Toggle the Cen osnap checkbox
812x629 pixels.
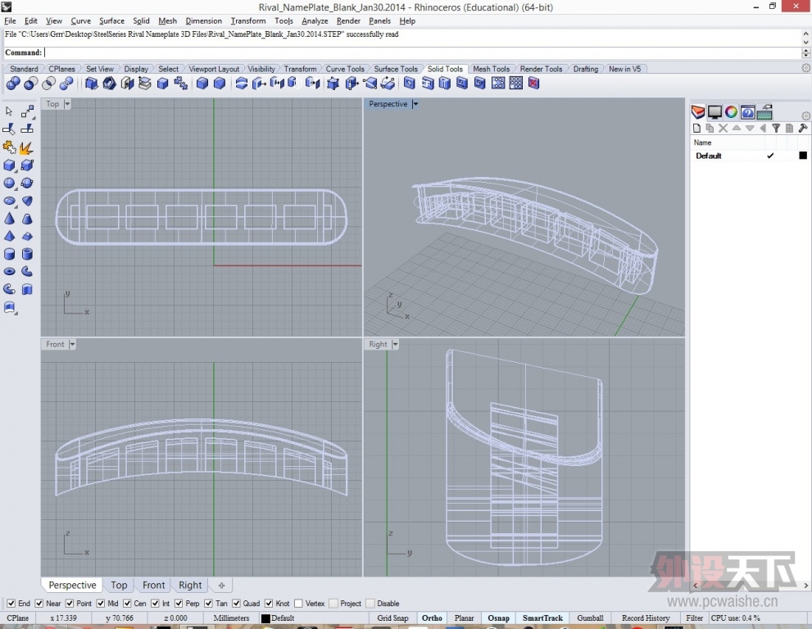click(x=127, y=603)
